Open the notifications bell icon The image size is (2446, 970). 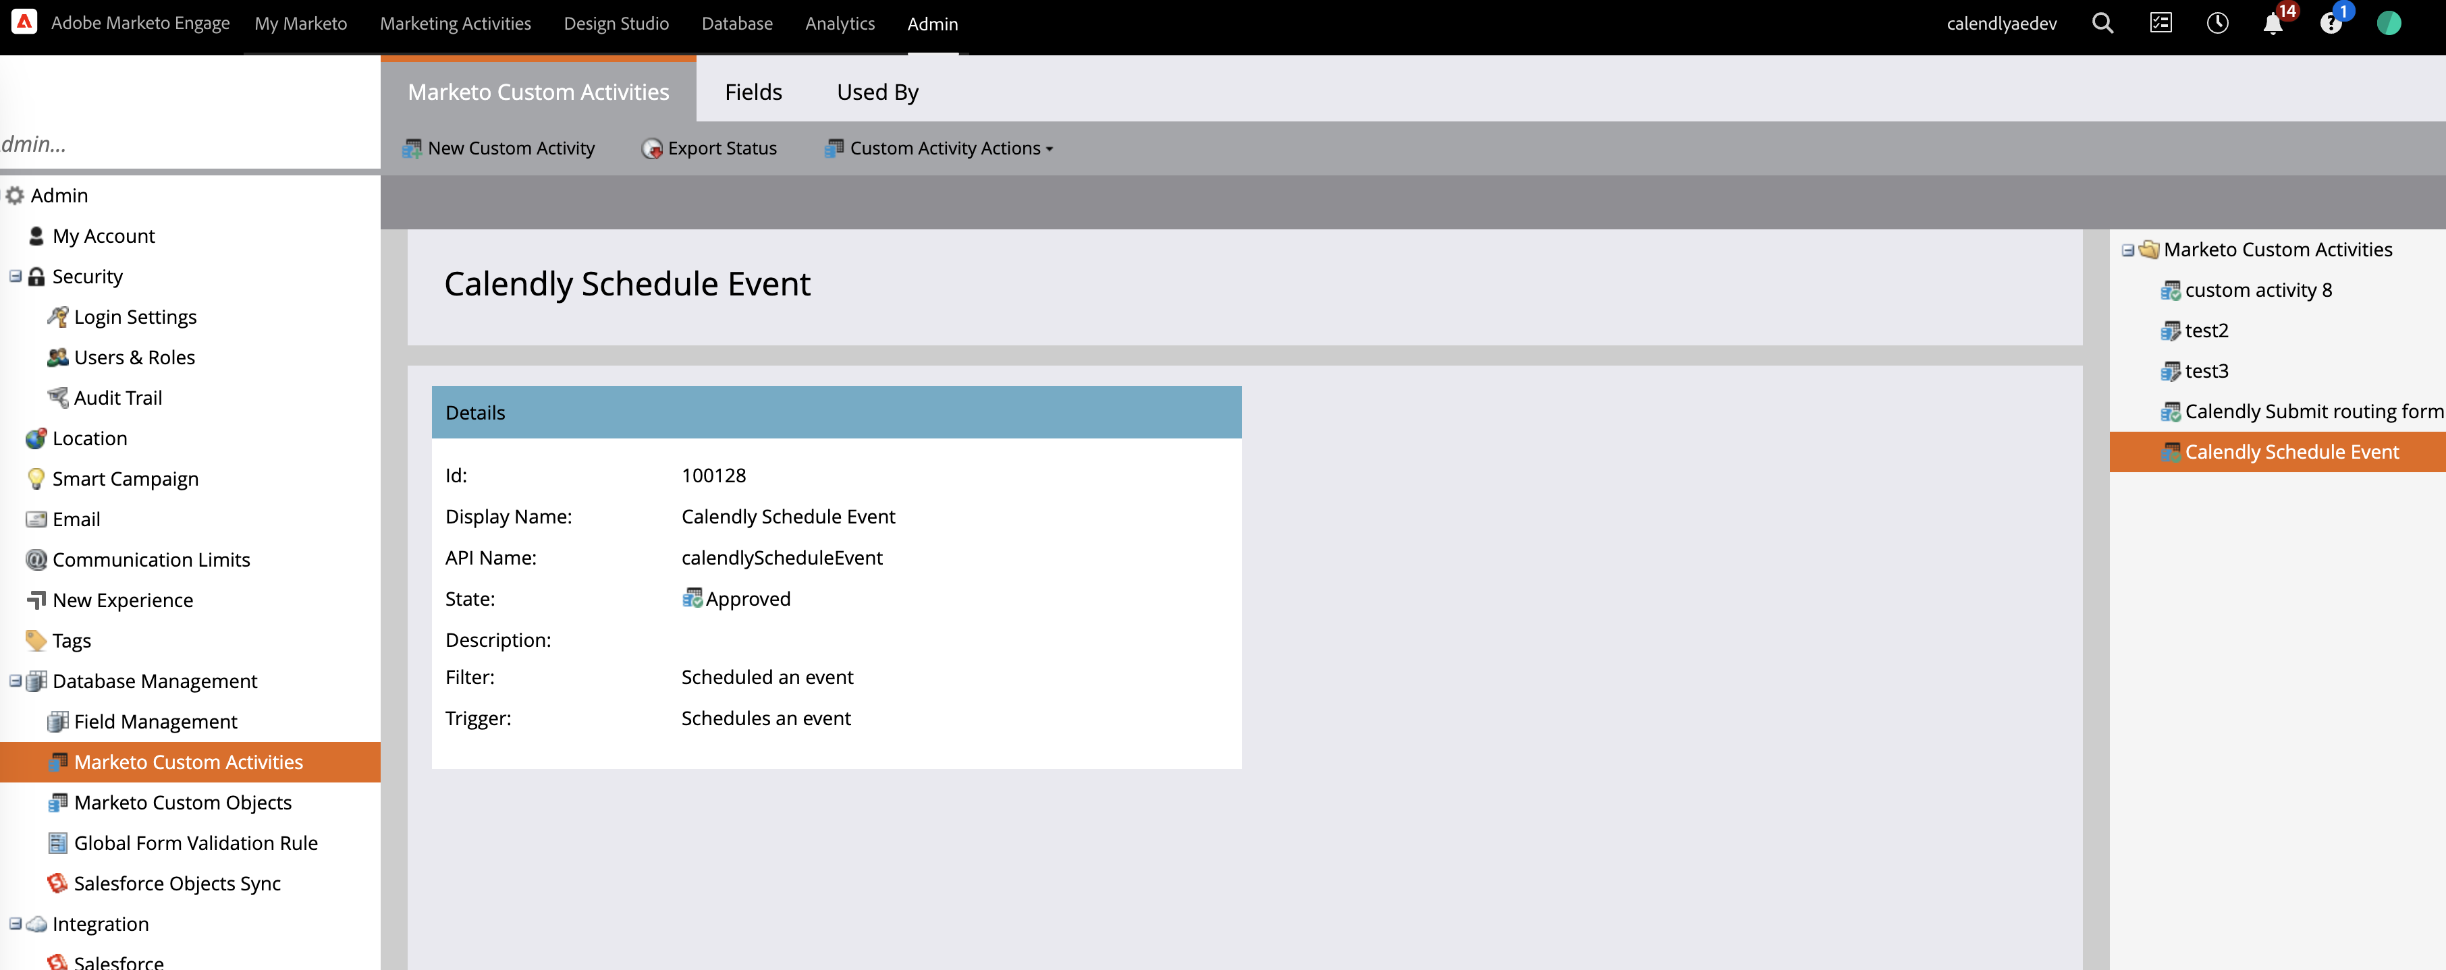point(2273,24)
